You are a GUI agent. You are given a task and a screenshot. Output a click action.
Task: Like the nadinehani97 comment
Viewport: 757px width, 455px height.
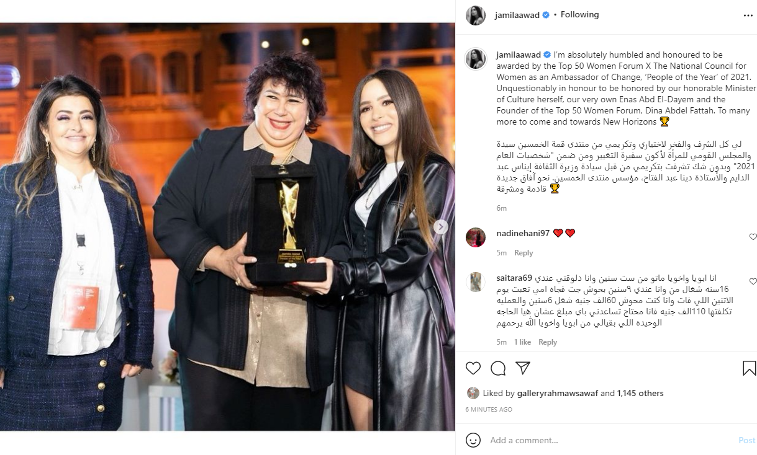[753, 237]
